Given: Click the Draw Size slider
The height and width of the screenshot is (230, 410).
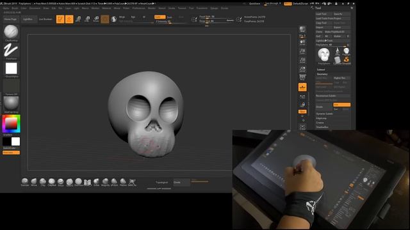Looking at the screenshot, I should [x=217, y=21].
